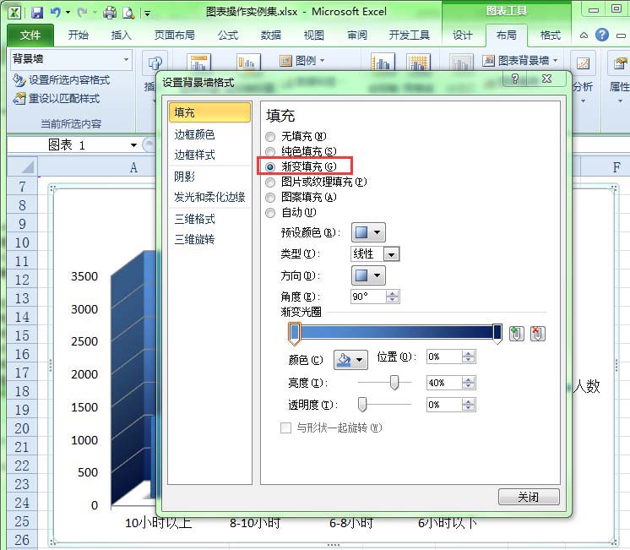Click the Excel application icon in title bar
Image resolution: width=630 pixels, height=550 pixels.
tap(14, 13)
